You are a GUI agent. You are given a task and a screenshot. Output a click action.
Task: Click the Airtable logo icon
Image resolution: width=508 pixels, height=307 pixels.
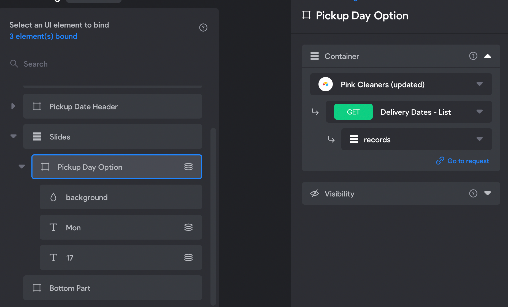click(326, 84)
